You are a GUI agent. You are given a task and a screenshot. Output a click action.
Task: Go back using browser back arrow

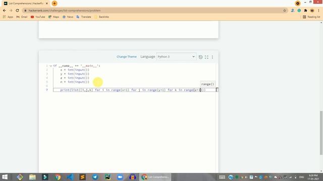pyautogui.click(x=5, y=11)
